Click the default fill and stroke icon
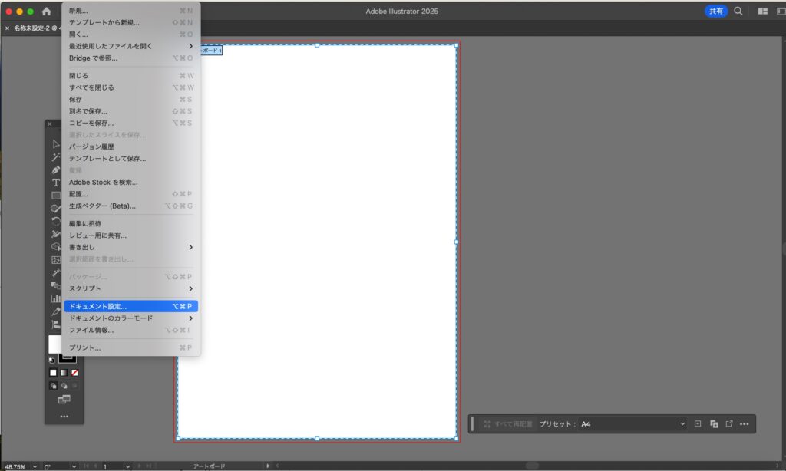Viewport: 786px width, 471px height. point(51,360)
